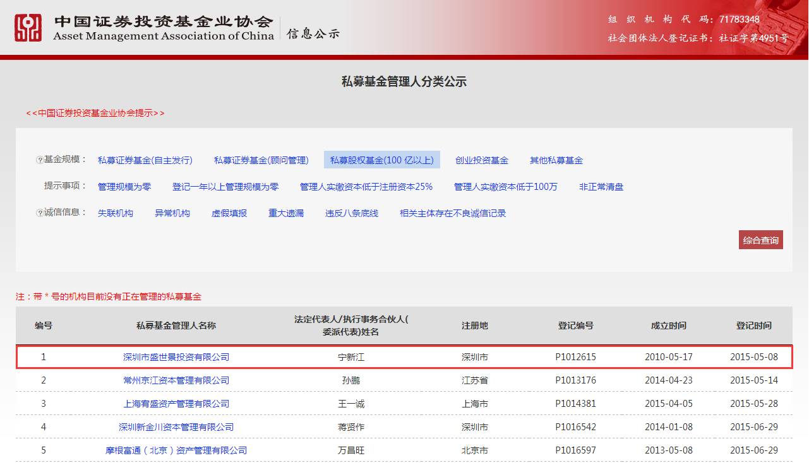Viewport: 809px width, 463px height.
Task: Click the help icon beside 基金规模
Action: [39, 160]
